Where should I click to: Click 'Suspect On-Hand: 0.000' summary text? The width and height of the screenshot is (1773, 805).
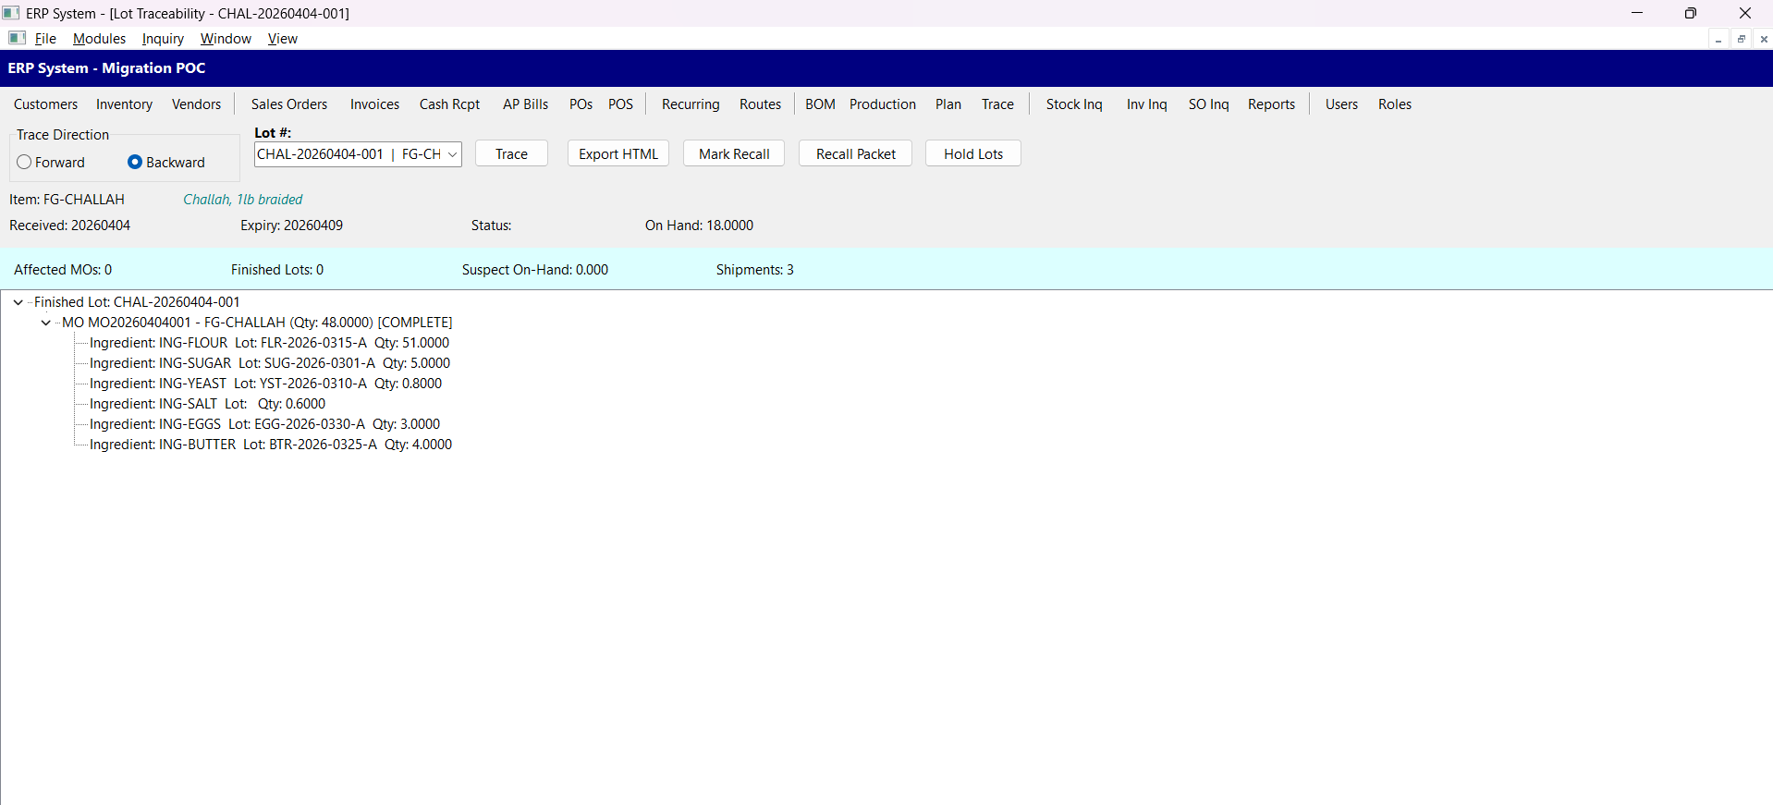point(535,270)
